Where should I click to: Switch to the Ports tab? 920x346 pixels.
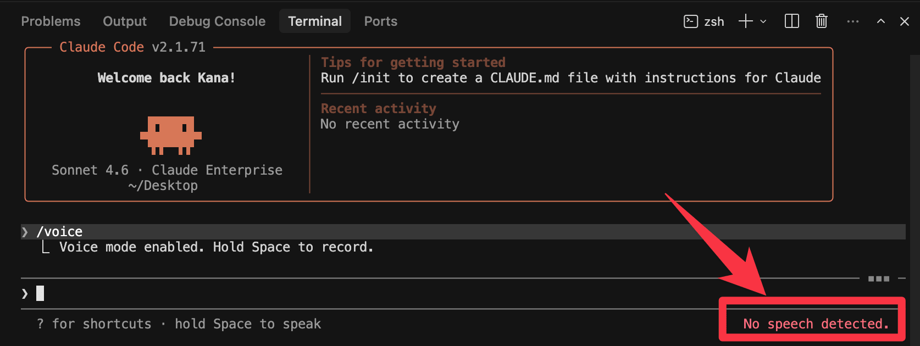(380, 21)
